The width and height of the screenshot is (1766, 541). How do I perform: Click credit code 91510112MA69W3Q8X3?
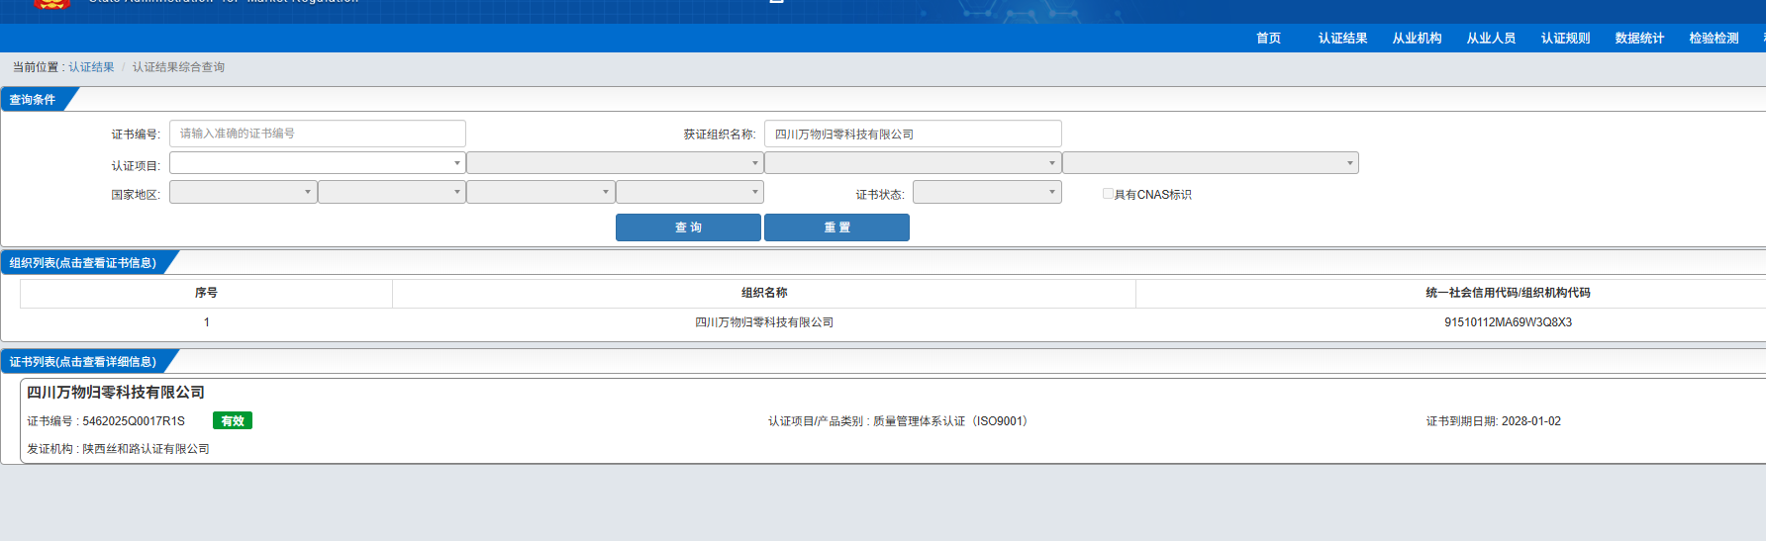1508,322
